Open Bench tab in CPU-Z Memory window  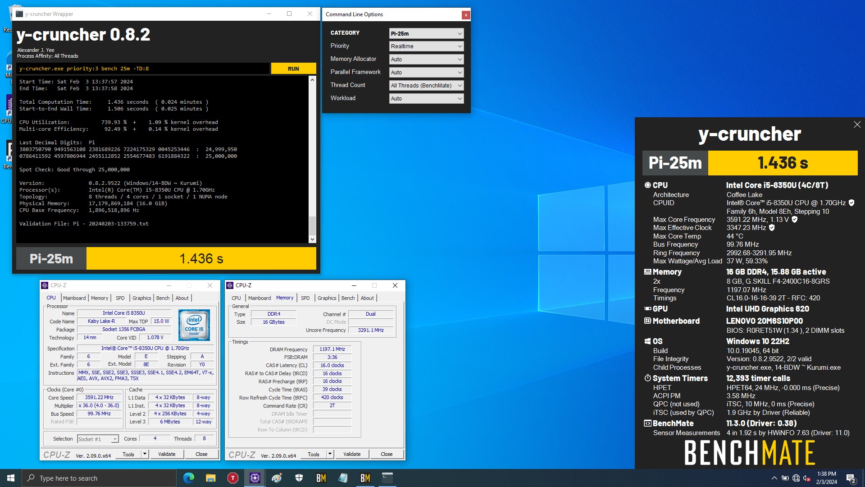click(x=348, y=298)
